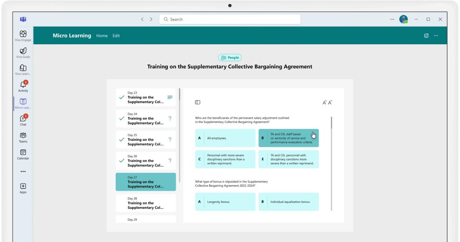Decrease the reading font size
Image resolution: width=460 pixels, height=242 pixels.
tap(330, 103)
